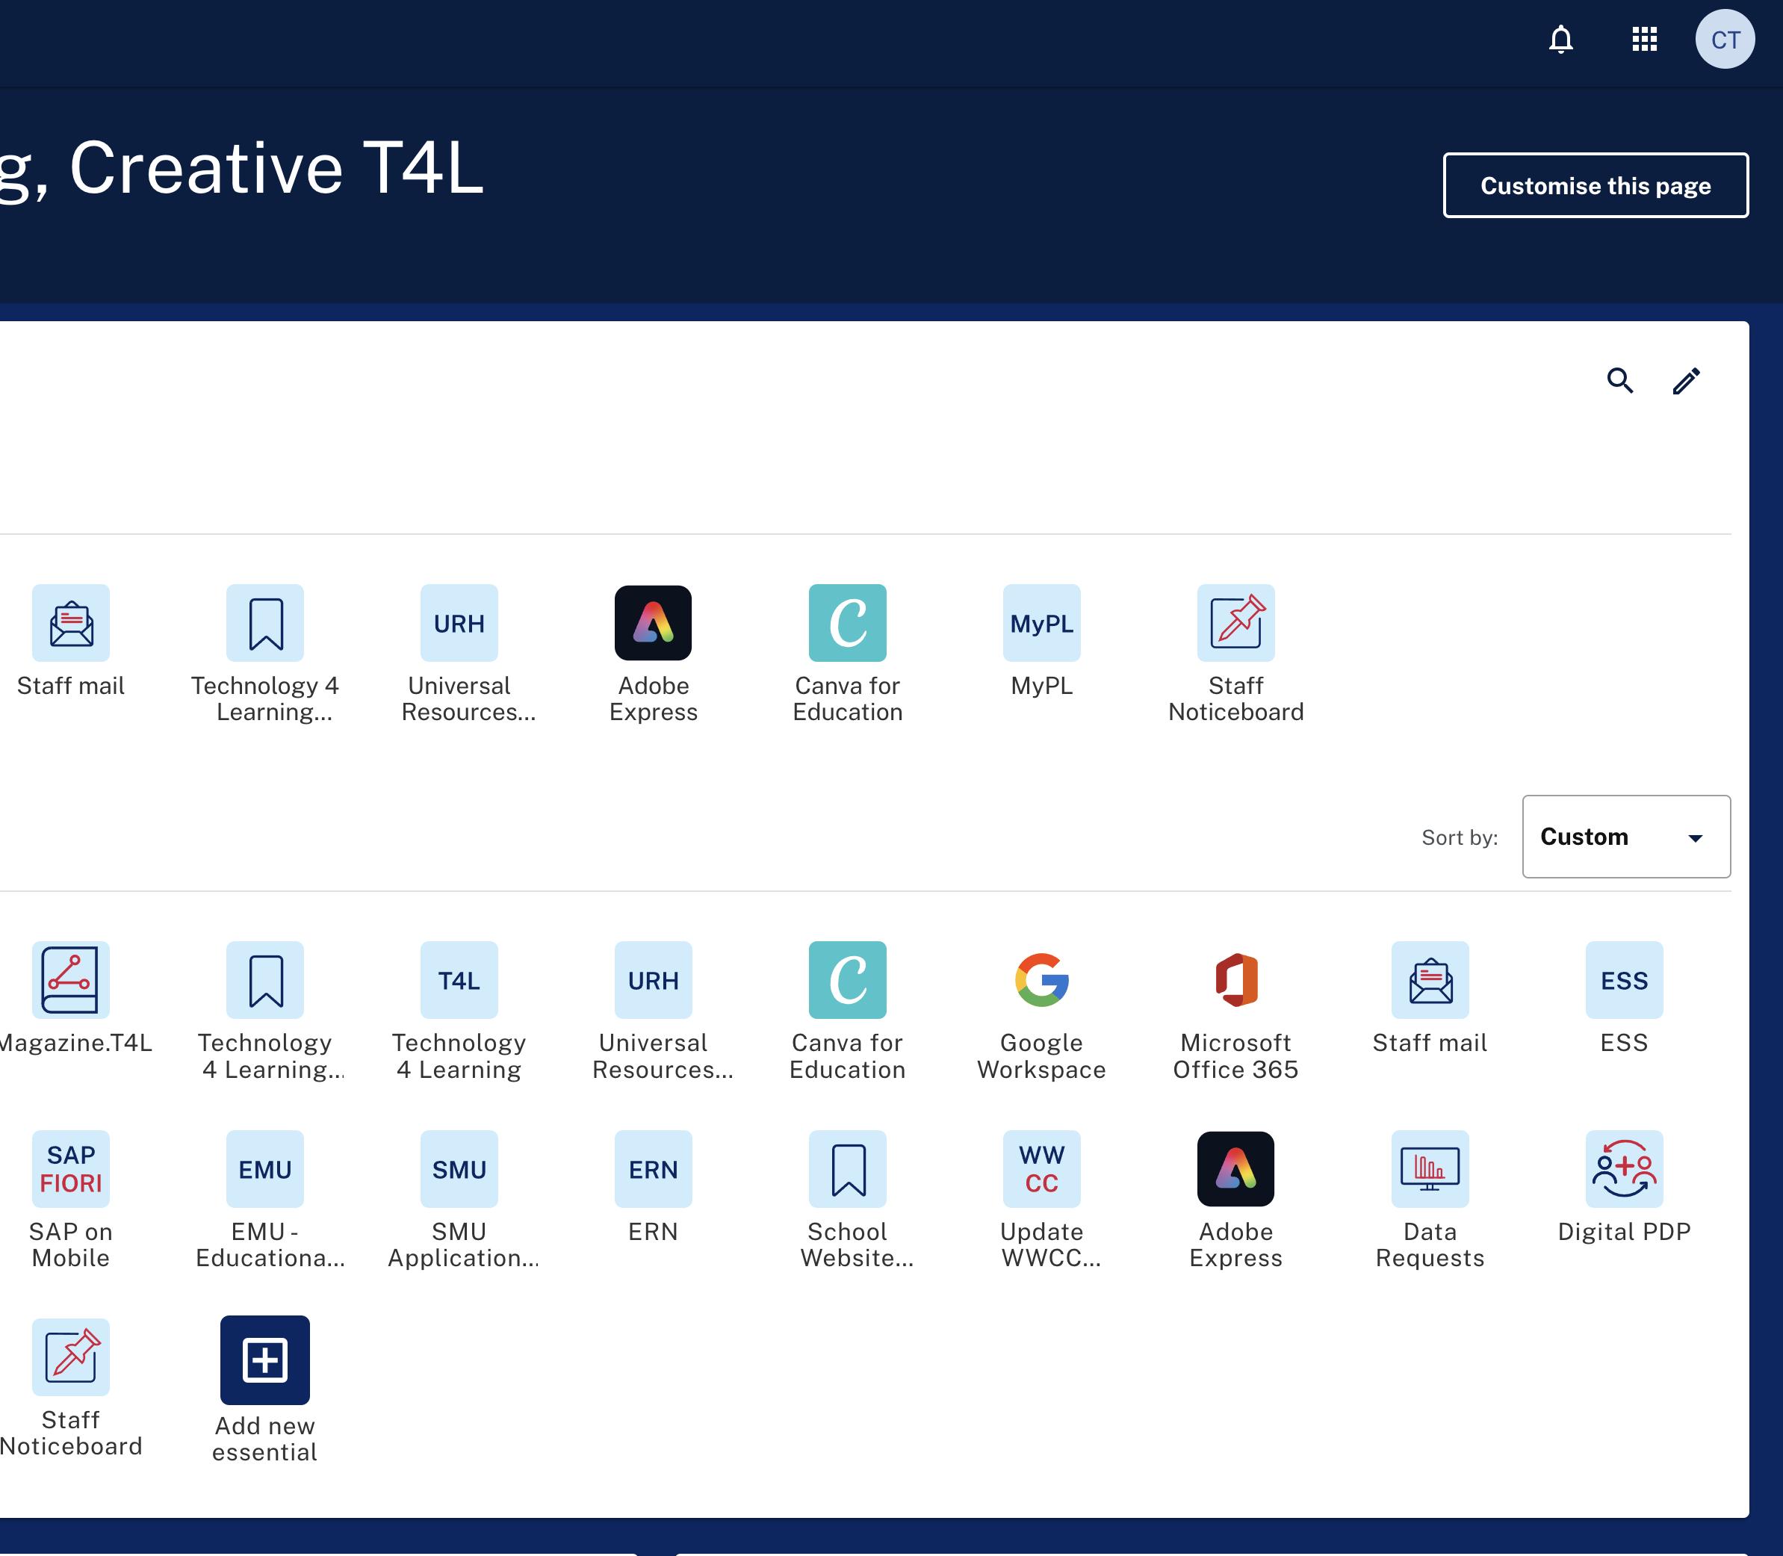This screenshot has height=1556, width=1783.
Task: Click the search magnifier icon
Action: 1620,380
